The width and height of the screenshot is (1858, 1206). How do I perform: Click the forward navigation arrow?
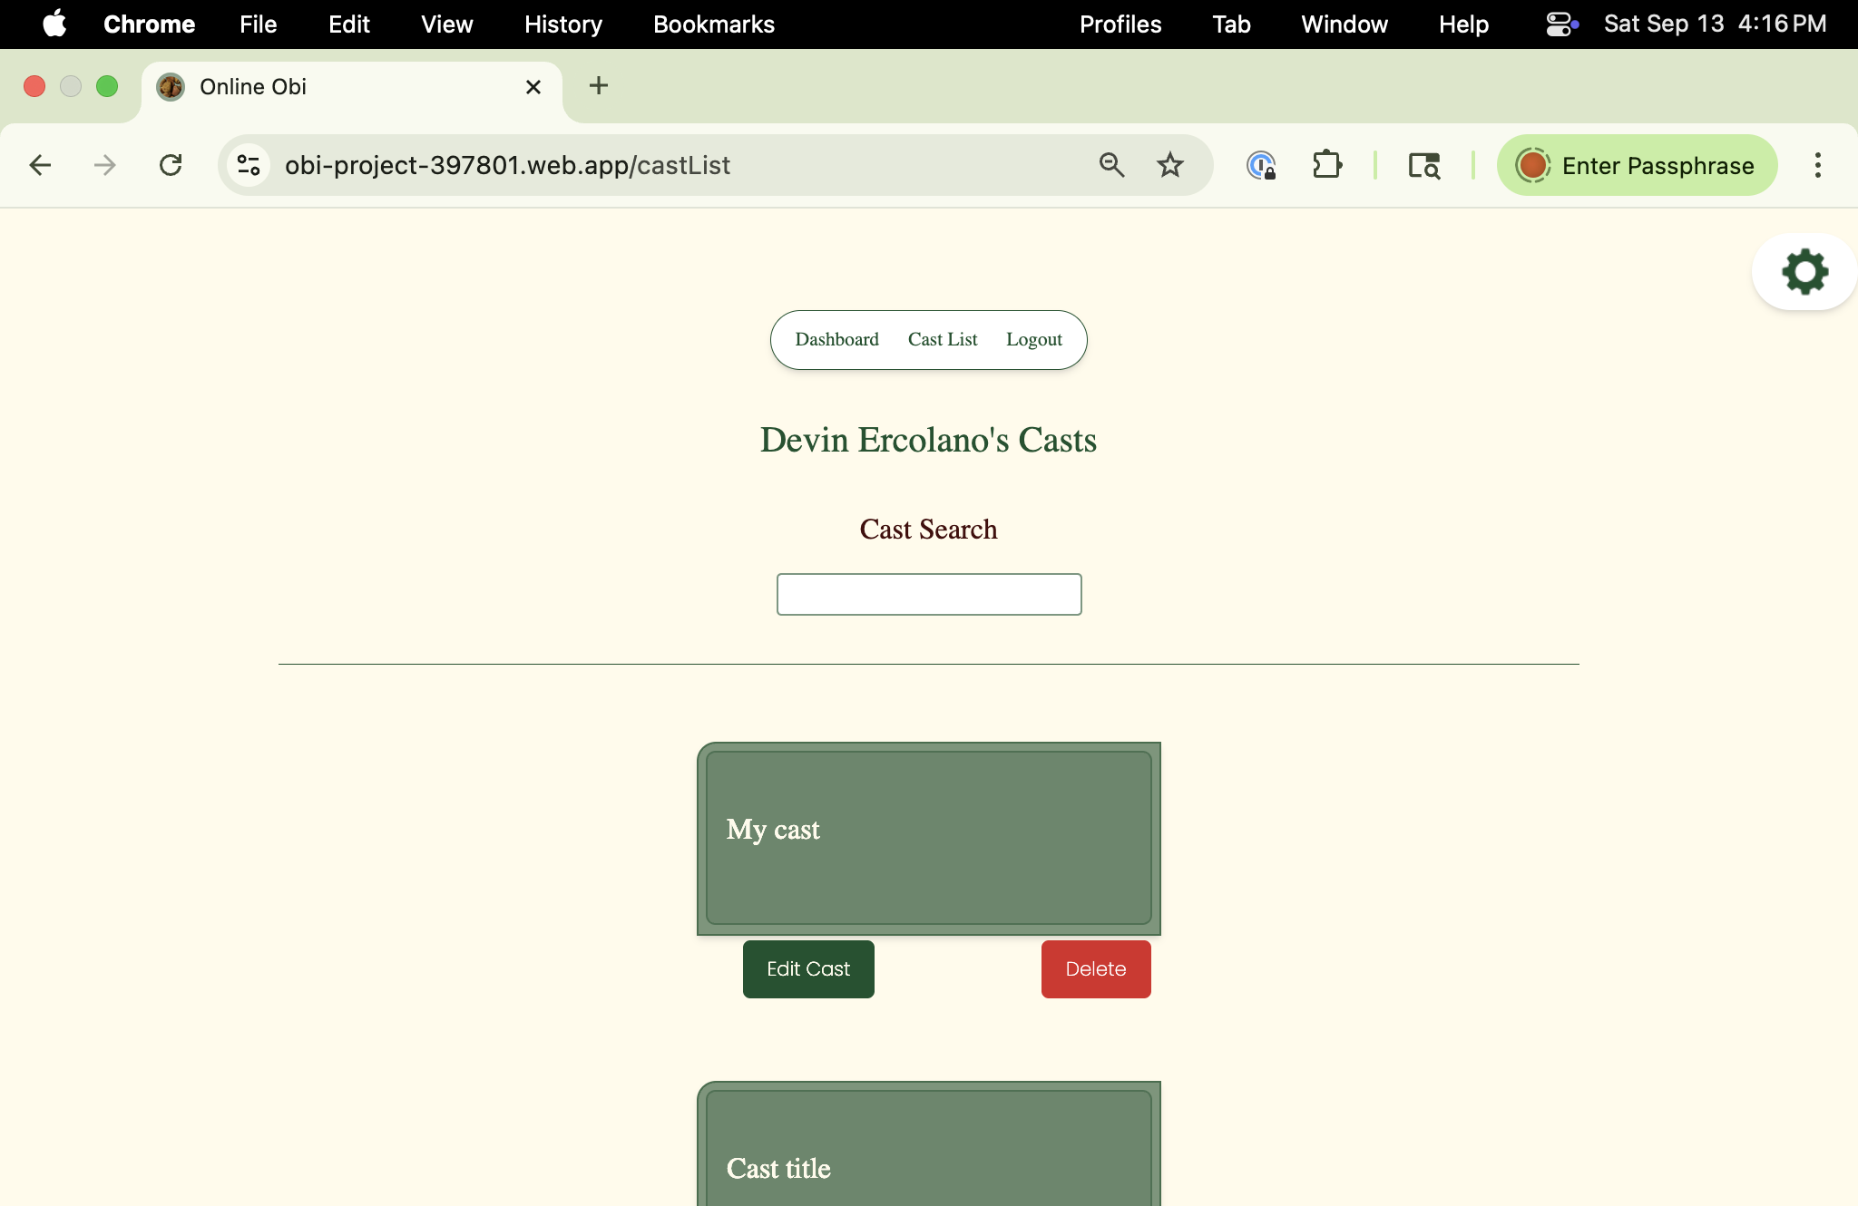coord(106,165)
